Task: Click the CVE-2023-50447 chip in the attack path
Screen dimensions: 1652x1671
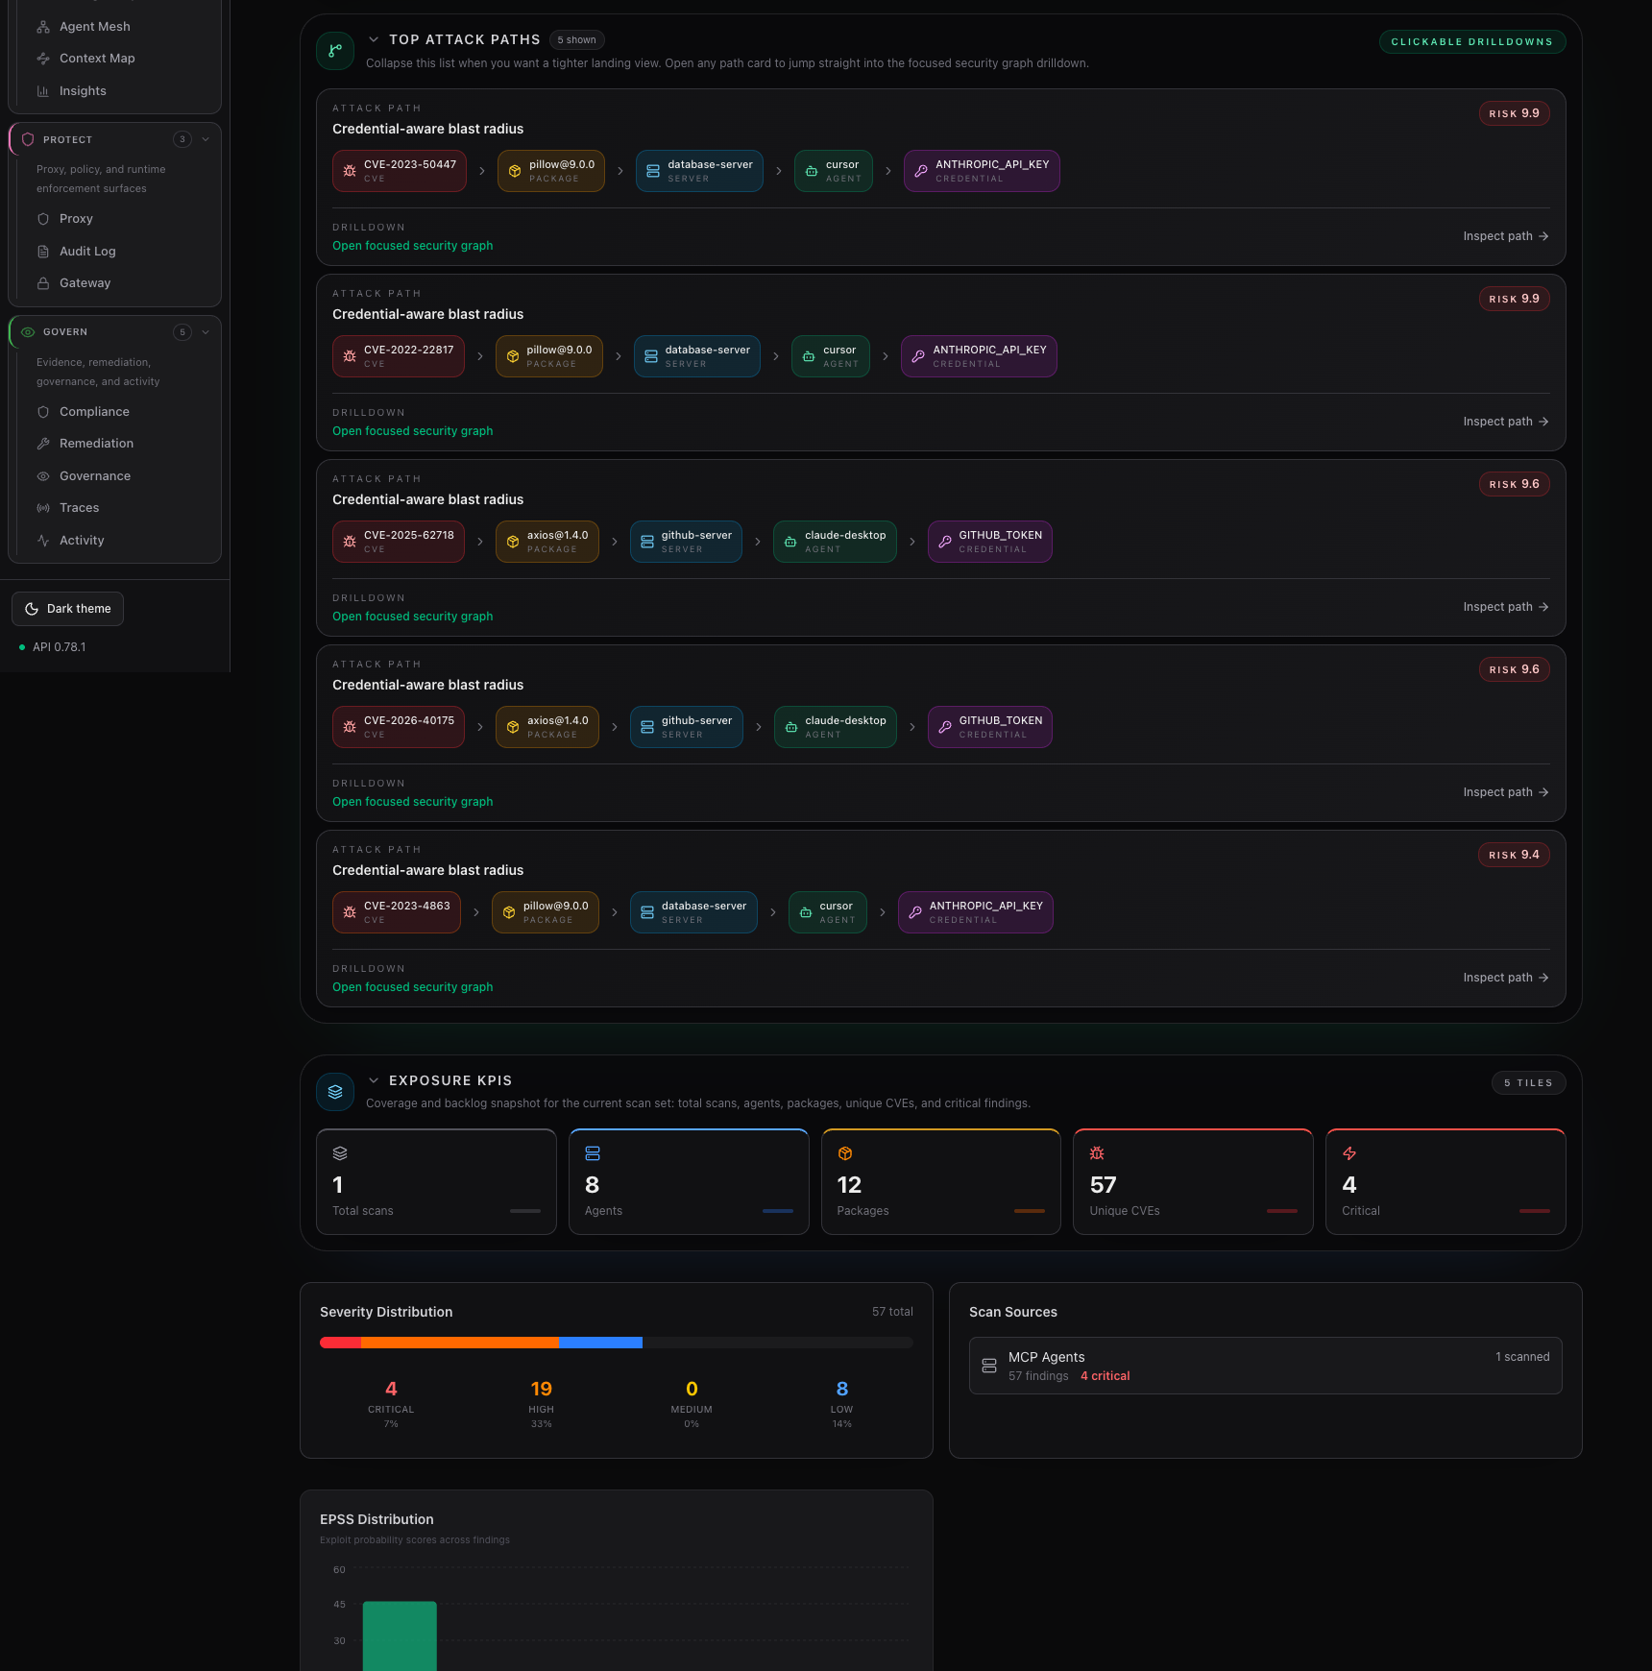Action: click(399, 170)
